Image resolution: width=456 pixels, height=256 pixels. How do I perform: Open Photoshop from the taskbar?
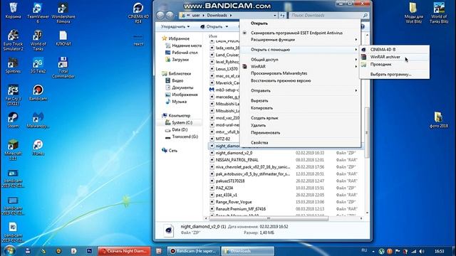89,251
